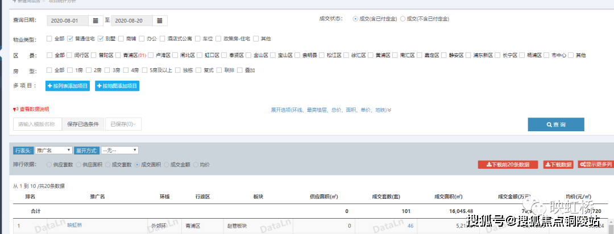Check the 办公 property type

(142, 39)
